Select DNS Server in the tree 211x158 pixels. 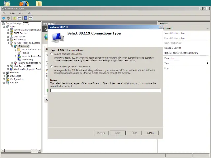pyautogui.click(x=19, y=37)
